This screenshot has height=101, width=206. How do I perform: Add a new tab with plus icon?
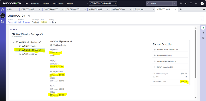[x=180, y=10]
